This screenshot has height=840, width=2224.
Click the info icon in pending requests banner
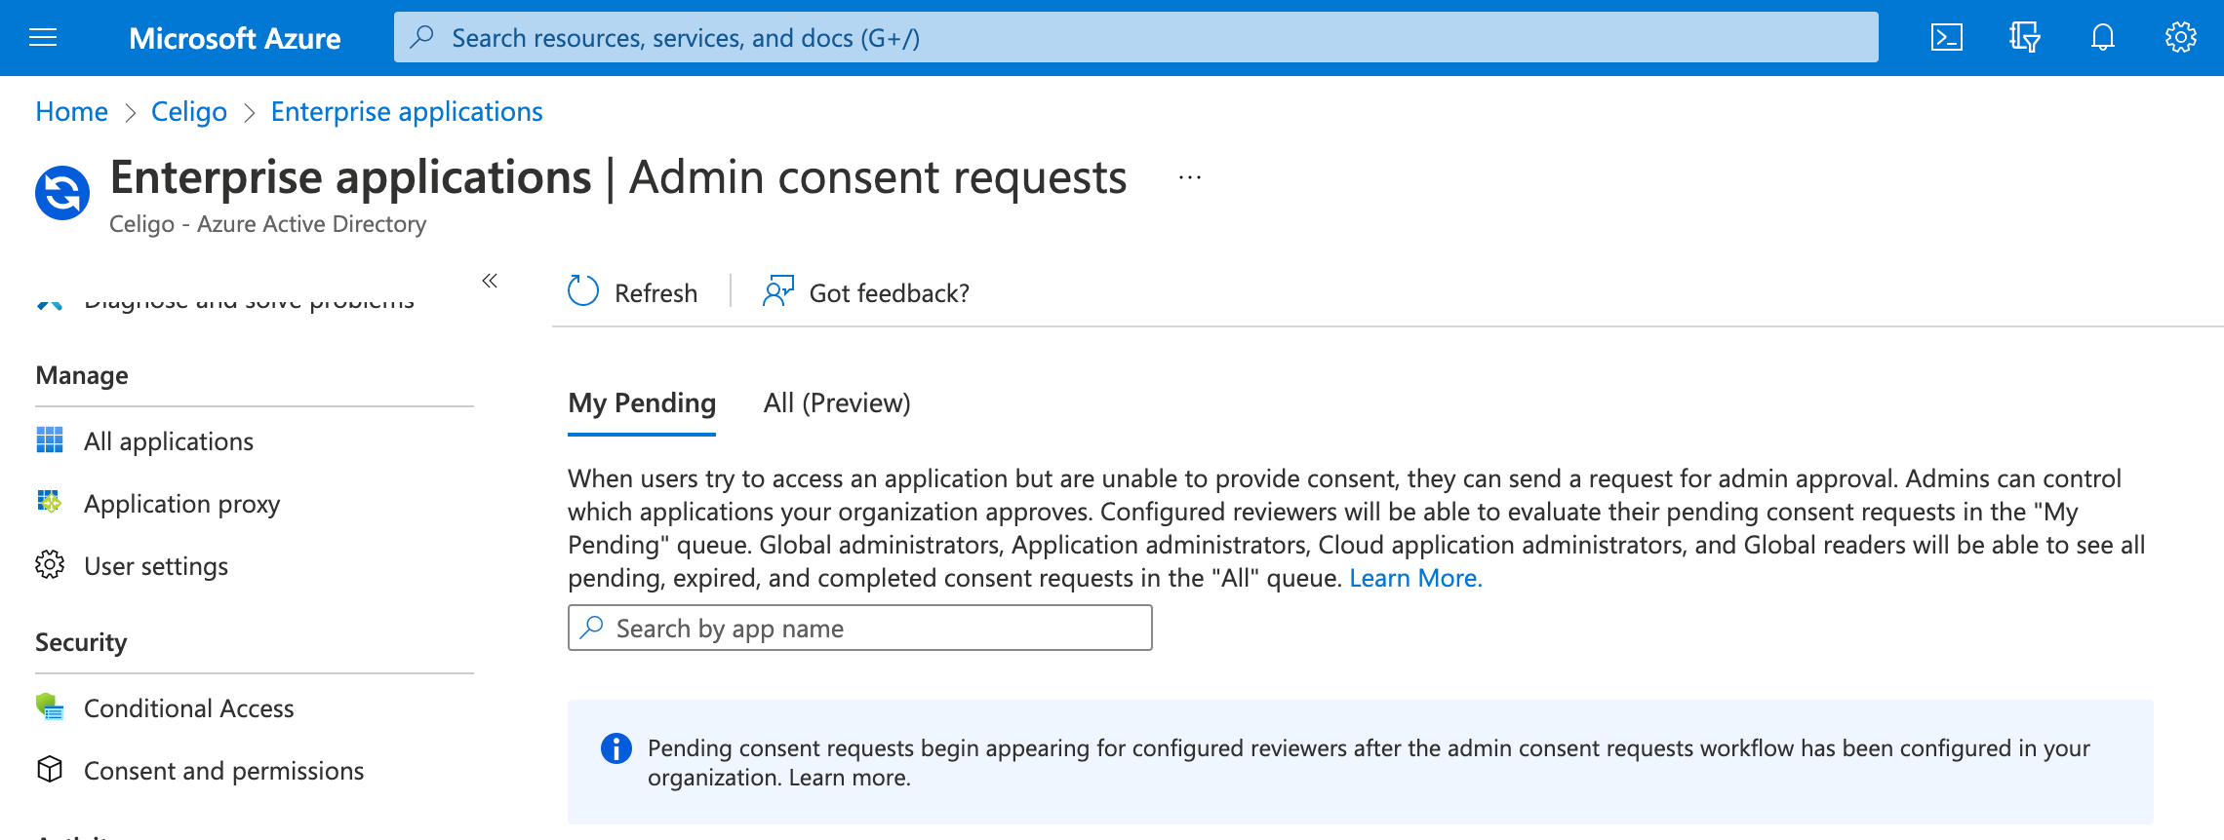coord(616,748)
